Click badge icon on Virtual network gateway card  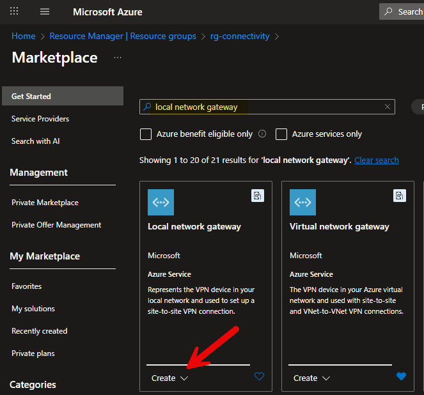(400, 196)
